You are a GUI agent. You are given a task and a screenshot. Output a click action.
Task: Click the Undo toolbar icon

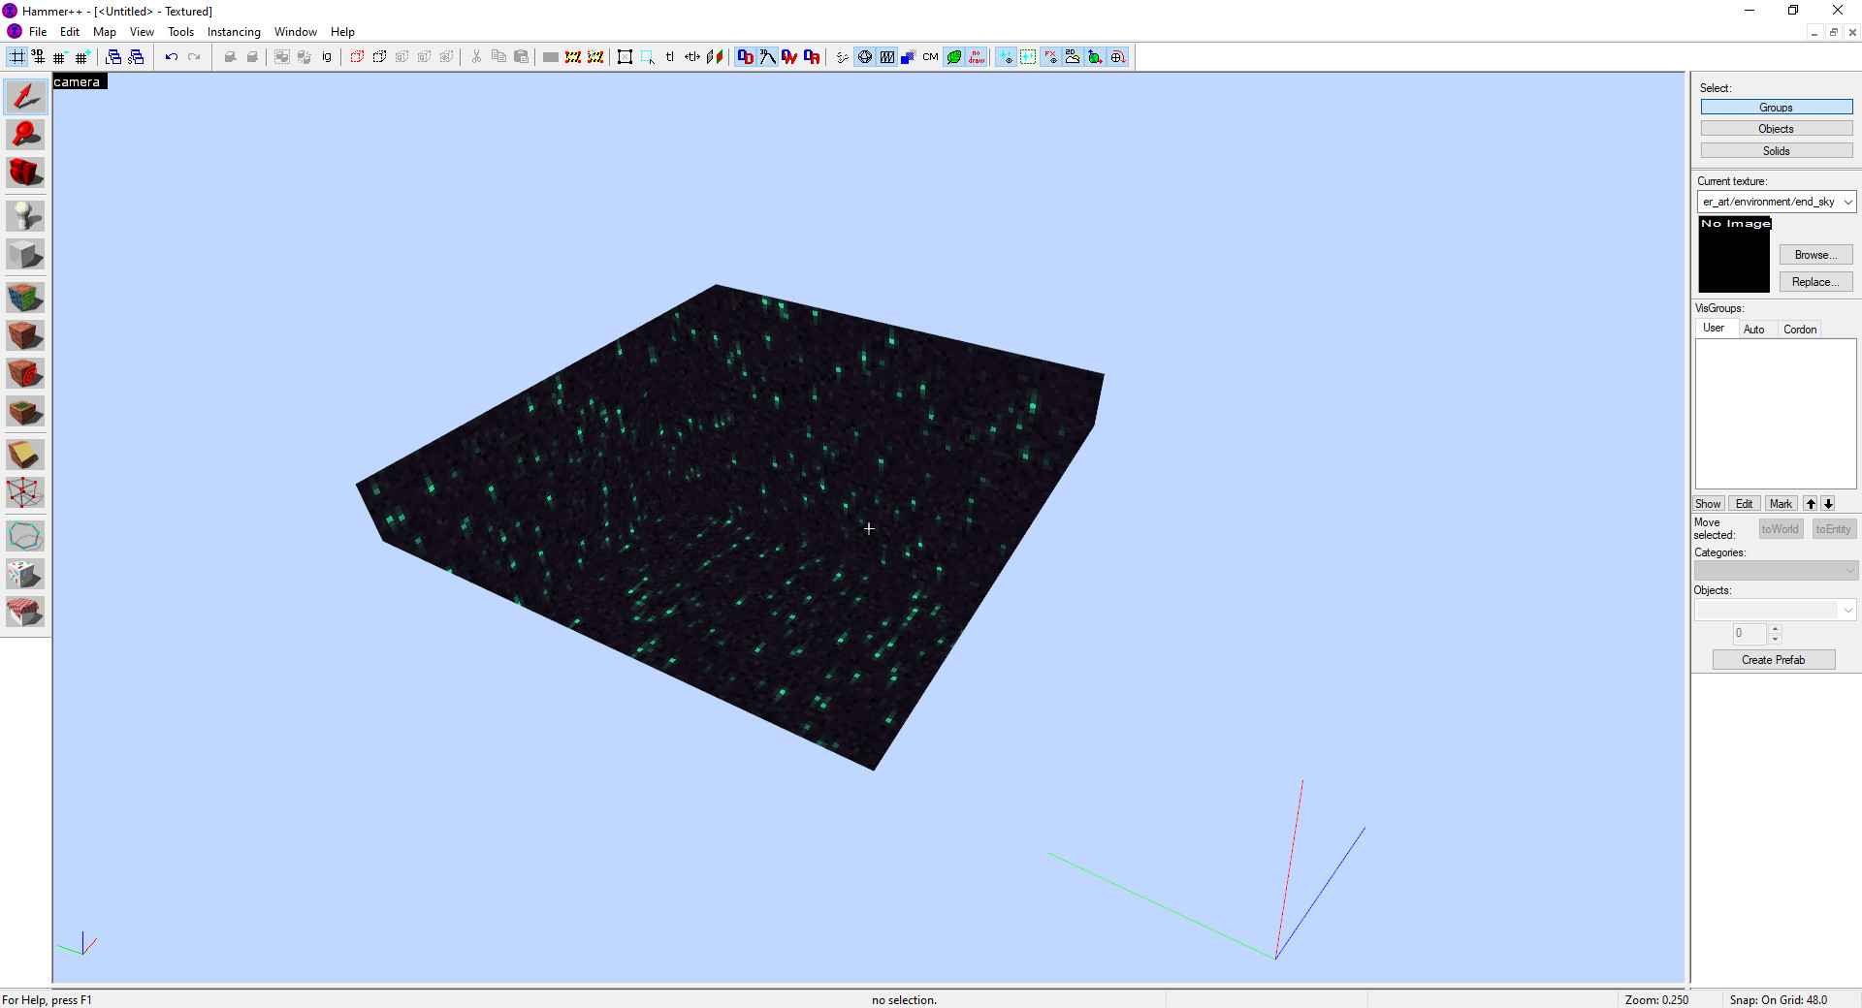pyautogui.click(x=171, y=56)
